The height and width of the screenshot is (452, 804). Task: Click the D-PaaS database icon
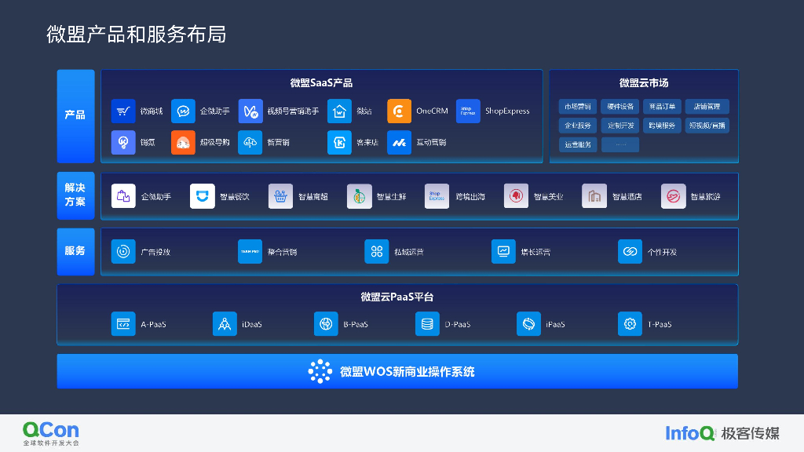click(x=427, y=324)
